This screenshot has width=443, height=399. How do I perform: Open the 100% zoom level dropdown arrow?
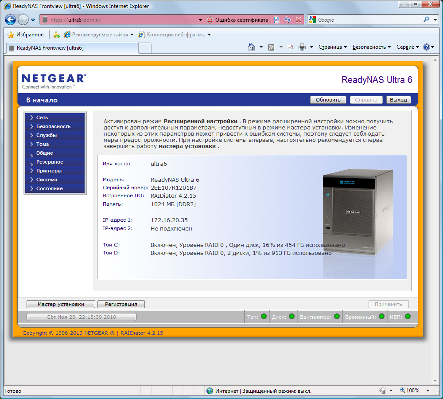click(x=428, y=391)
